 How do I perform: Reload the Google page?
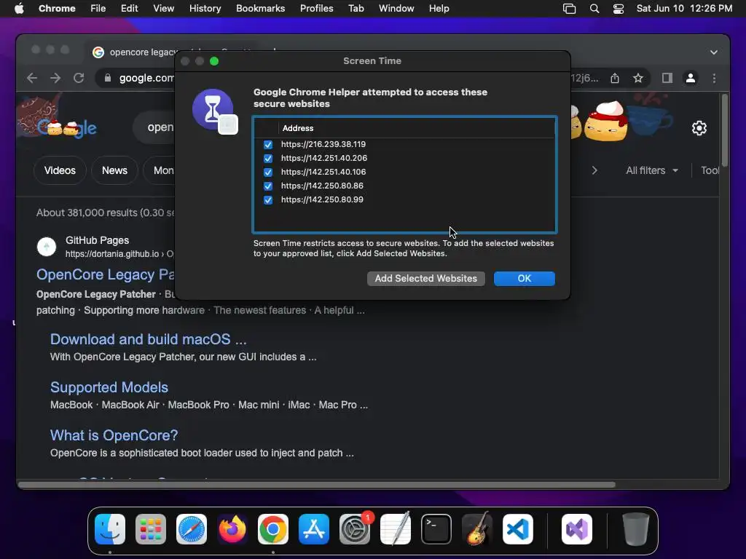(79, 78)
